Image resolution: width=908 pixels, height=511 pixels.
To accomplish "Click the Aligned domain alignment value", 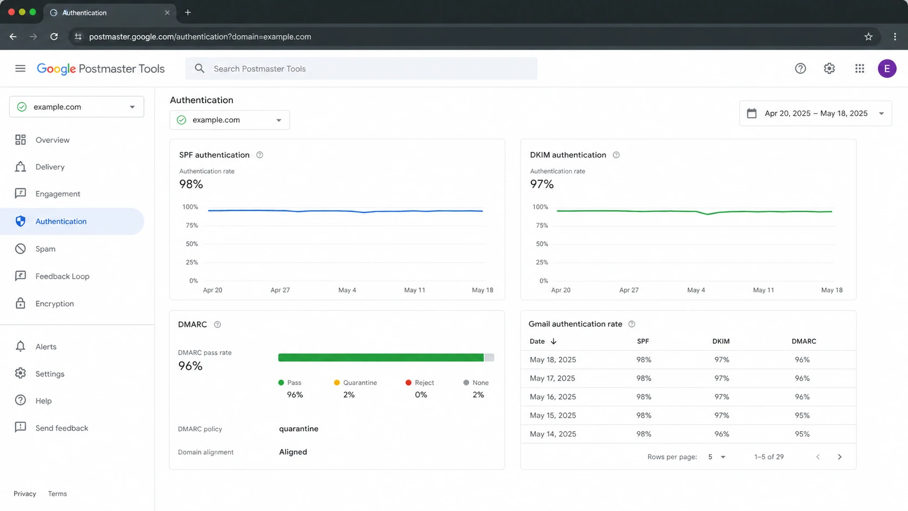I will (293, 452).
